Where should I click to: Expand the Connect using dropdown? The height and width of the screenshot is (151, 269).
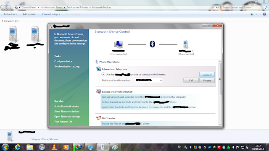(51, 14)
